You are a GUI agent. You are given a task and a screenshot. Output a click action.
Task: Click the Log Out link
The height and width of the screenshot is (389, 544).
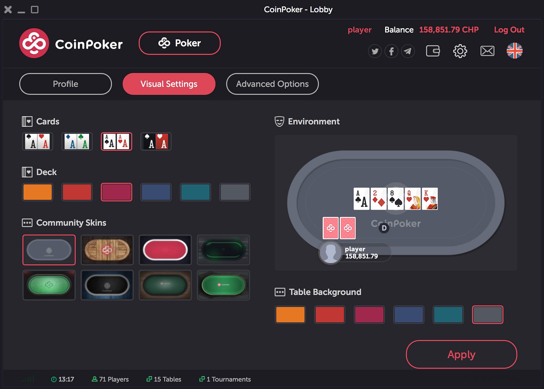pos(509,30)
